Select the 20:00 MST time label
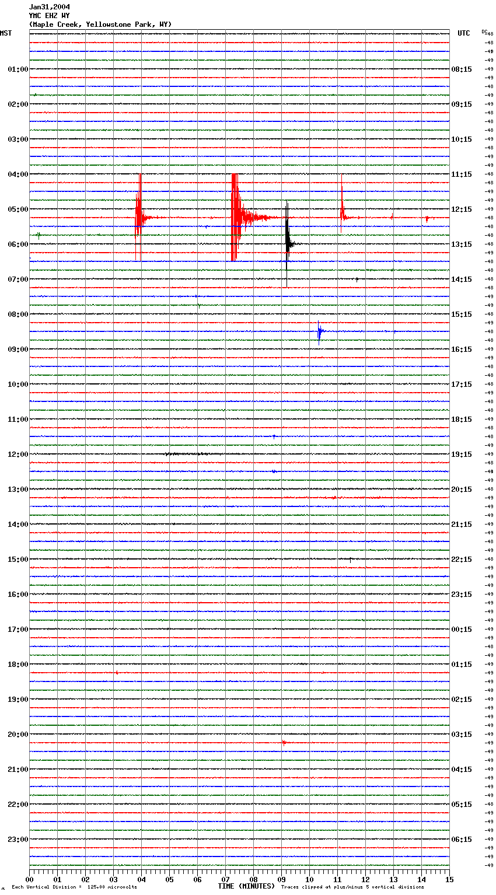Viewport: 496px width, 895px height. click(x=18, y=735)
